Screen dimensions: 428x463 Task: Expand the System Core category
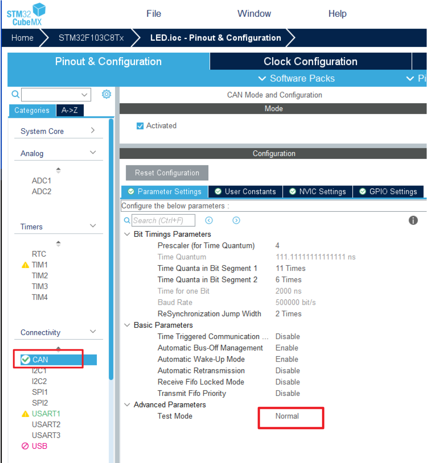[x=93, y=130]
